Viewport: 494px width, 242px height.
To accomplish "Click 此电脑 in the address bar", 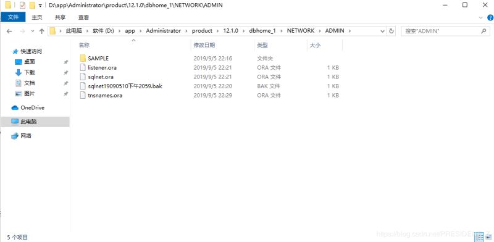I will click(73, 31).
